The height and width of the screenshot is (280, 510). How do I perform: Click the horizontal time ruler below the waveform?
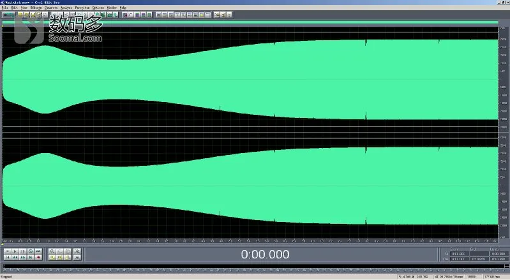250,241
